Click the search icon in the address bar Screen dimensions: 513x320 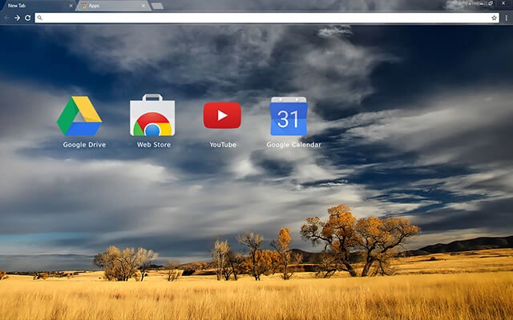(x=39, y=18)
